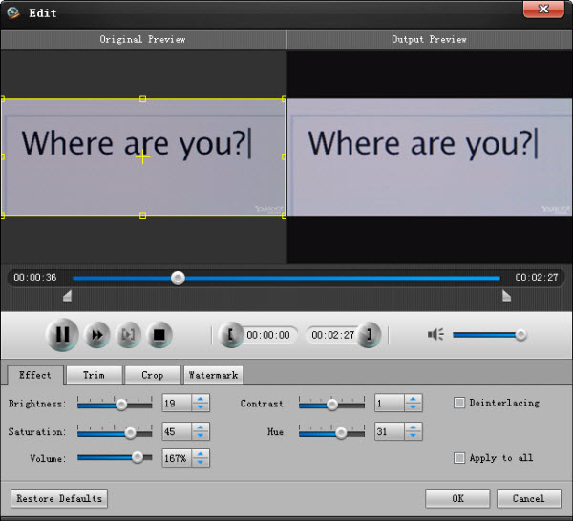This screenshot has height=521, width=573.
Task: Click the Volume percentage spinner arrows
Action: (201, 458)
